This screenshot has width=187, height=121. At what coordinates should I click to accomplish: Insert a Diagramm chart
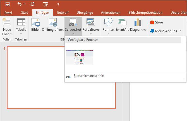point(138,25)
